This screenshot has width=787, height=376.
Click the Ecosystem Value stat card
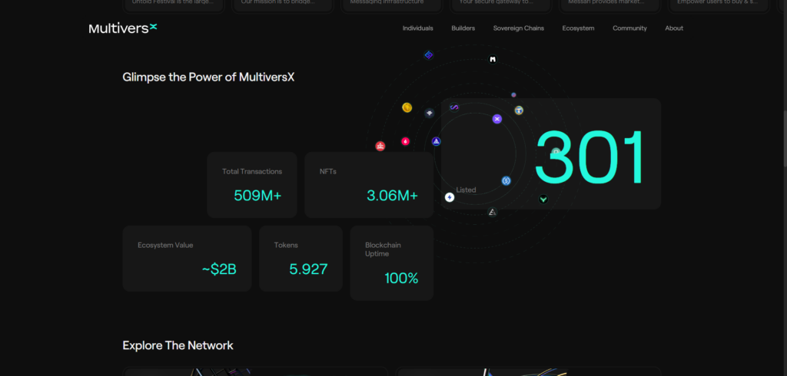pos(188,258)
